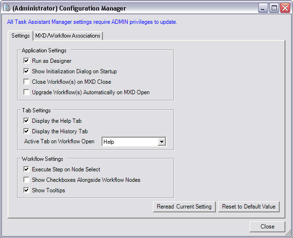The height and width of the screenshot is (238, 293).
Task: Toggle Execute Step on Node Select
Action: [26, 169]
